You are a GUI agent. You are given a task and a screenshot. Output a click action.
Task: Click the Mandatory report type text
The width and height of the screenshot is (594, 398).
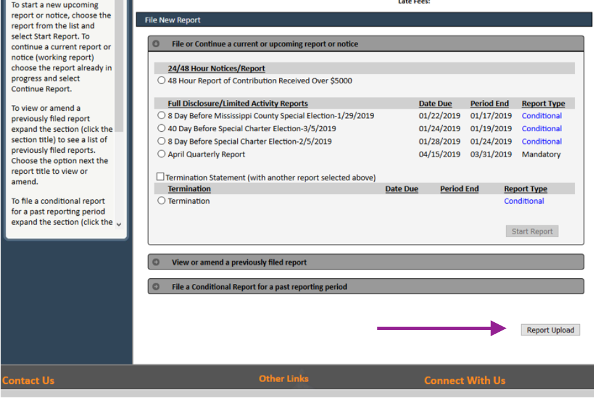pos(541,154)
